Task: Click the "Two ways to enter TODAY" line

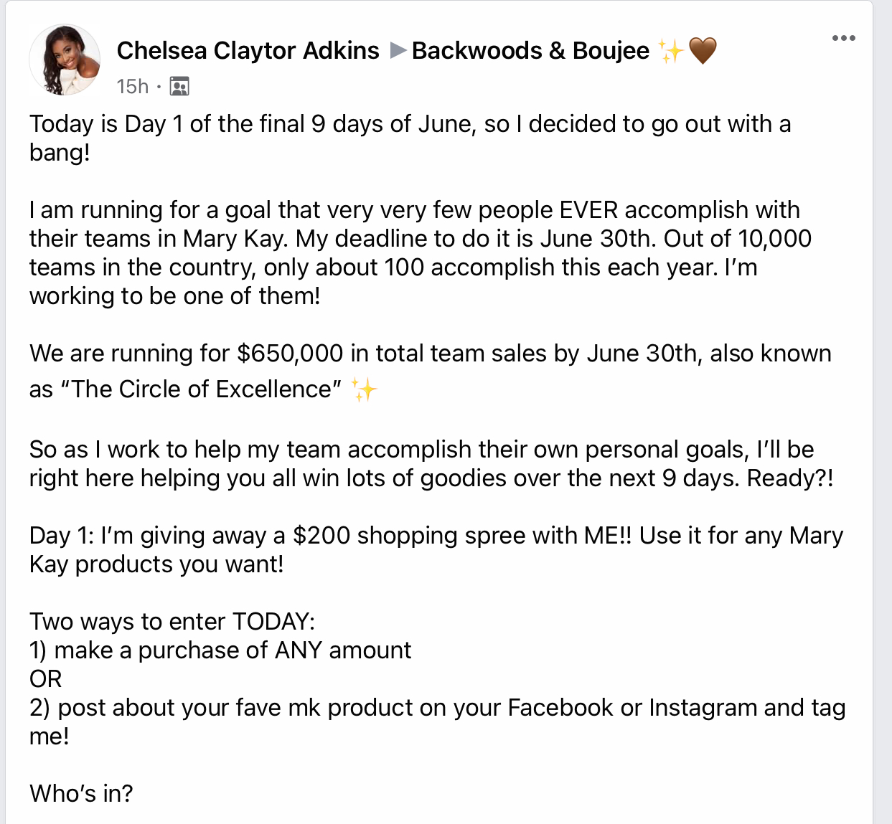Action: click(x=172, y=621)
